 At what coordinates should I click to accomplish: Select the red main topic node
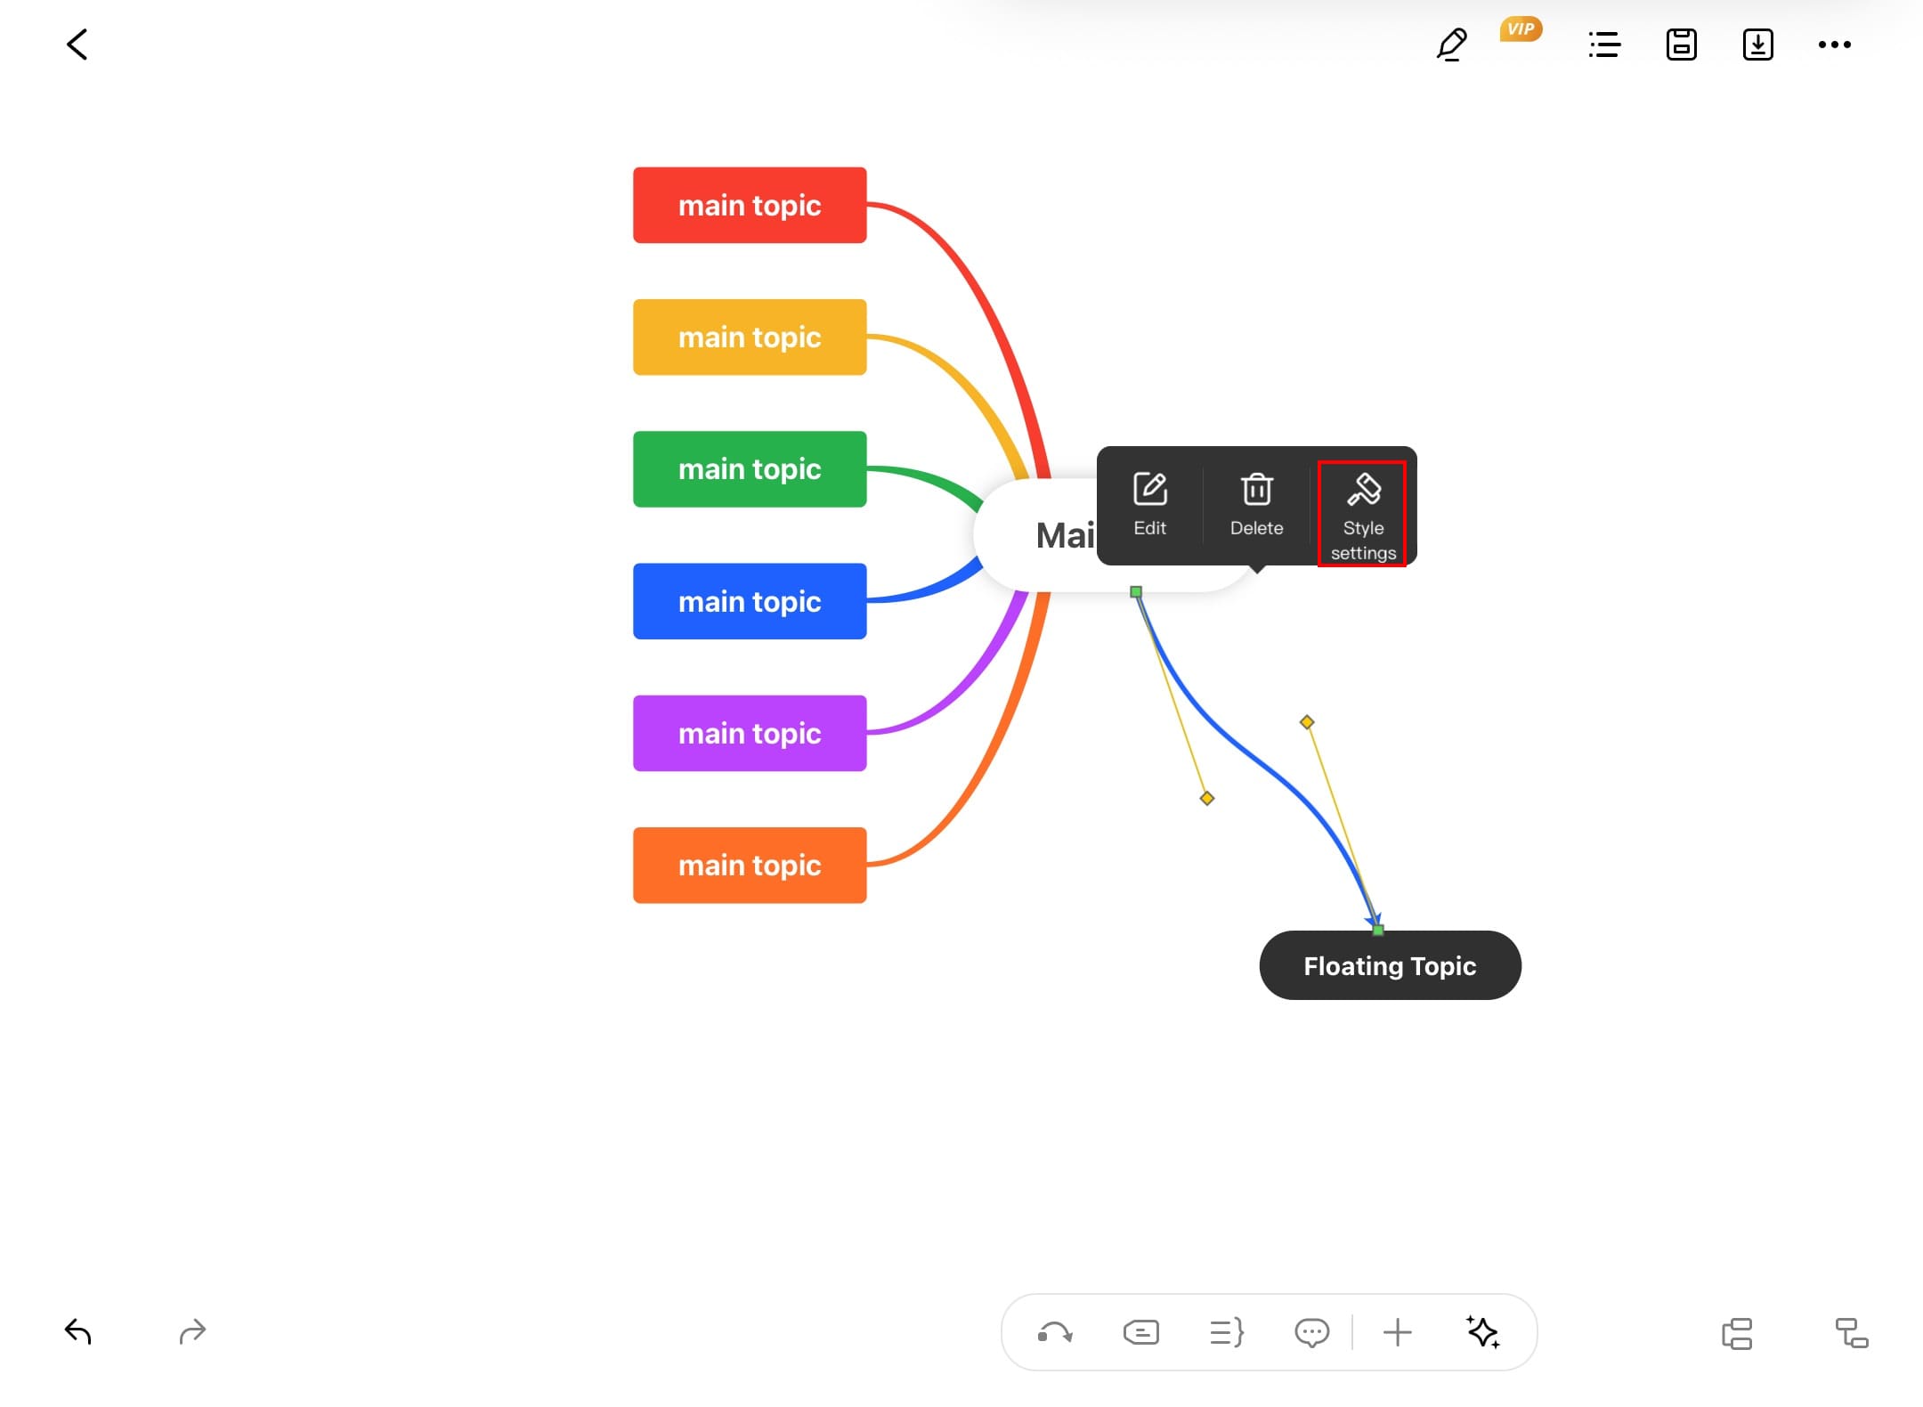[x=750, y=205]
